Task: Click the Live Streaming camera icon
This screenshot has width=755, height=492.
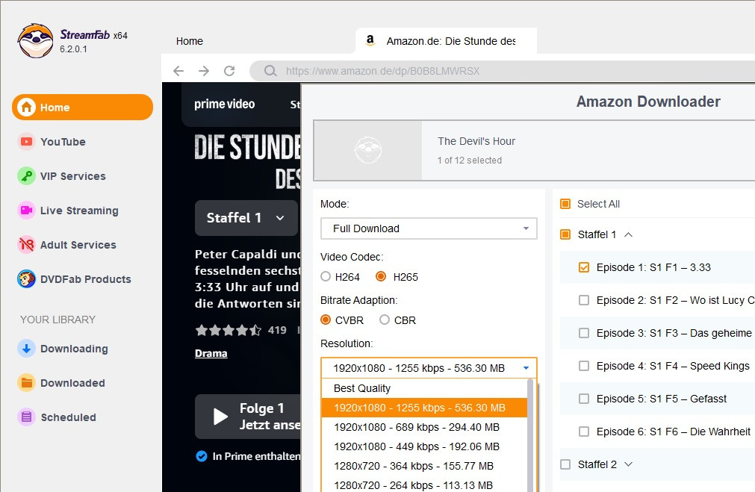Action: (27, 211)
